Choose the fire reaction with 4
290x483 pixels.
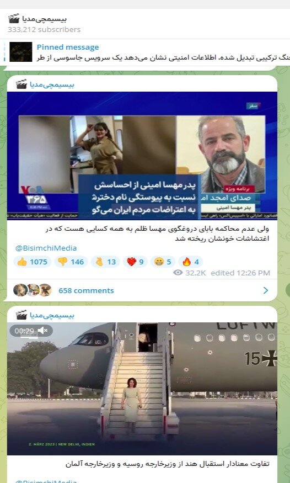click(x=191, y=262)
